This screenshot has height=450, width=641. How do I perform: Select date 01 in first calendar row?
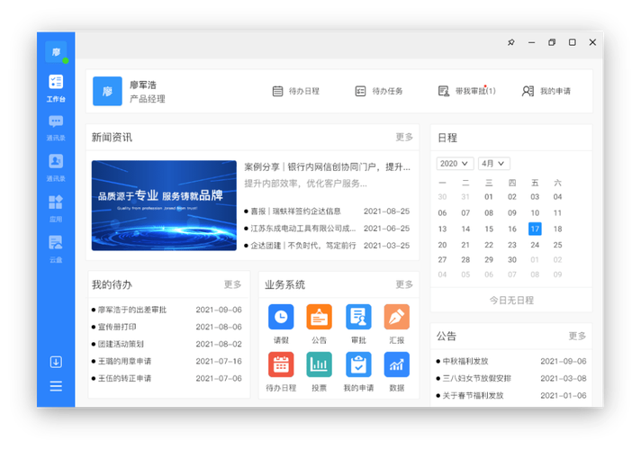(489, 197)
